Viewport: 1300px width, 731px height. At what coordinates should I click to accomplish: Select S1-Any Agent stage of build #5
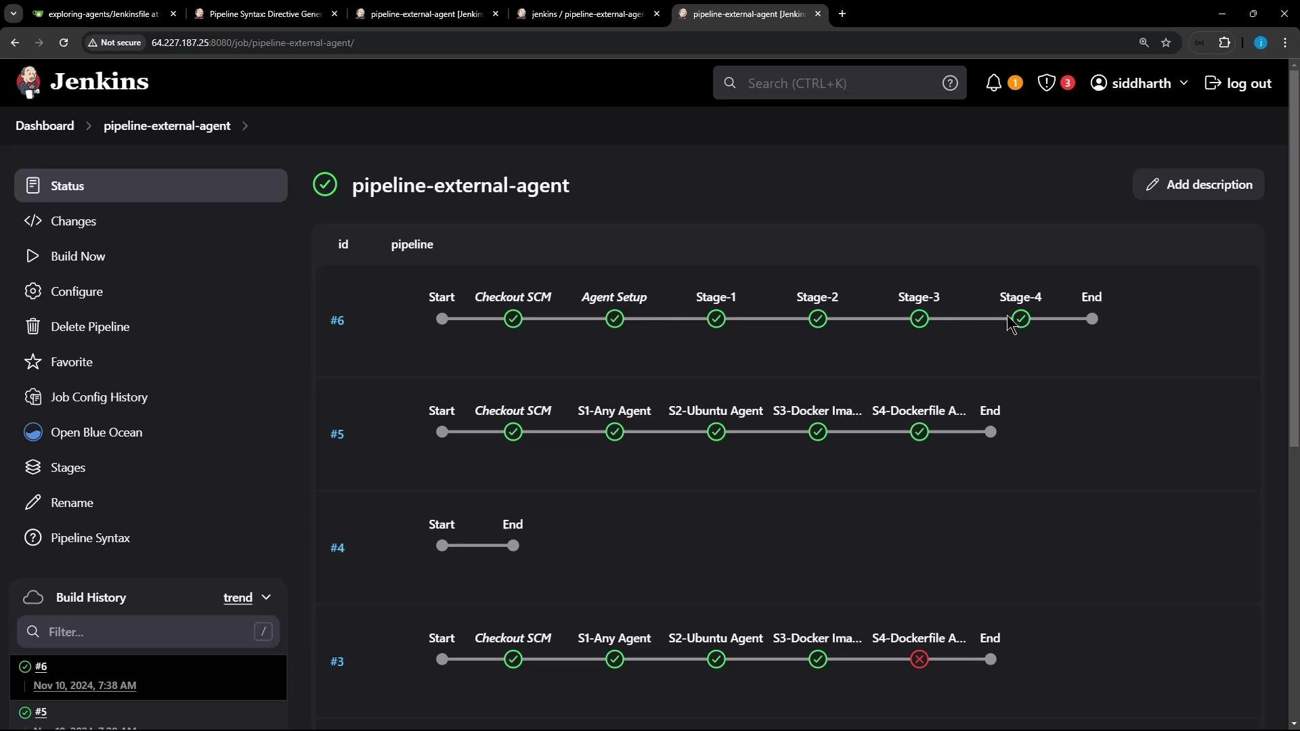pos(615,432)
